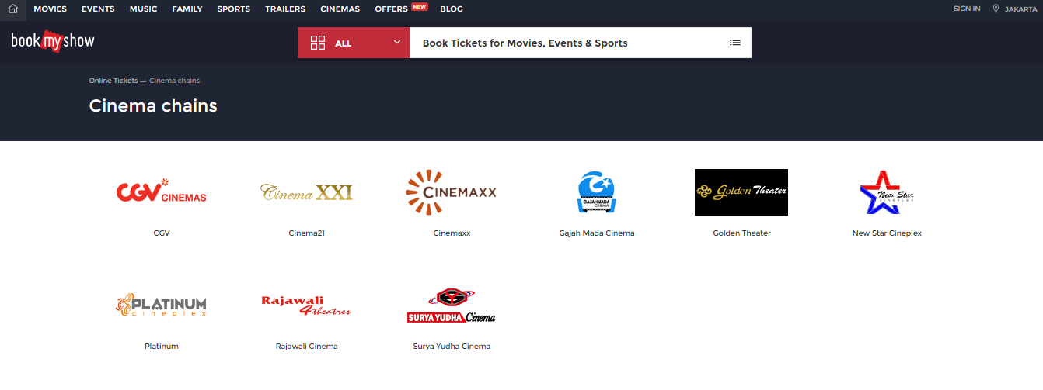Open the Cinemaxx logo
1043x390 pixels.
[452, 192]
